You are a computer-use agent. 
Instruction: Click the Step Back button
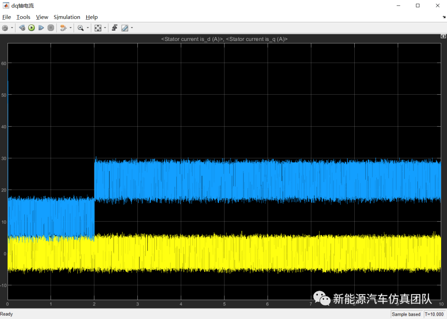[22, 28]
